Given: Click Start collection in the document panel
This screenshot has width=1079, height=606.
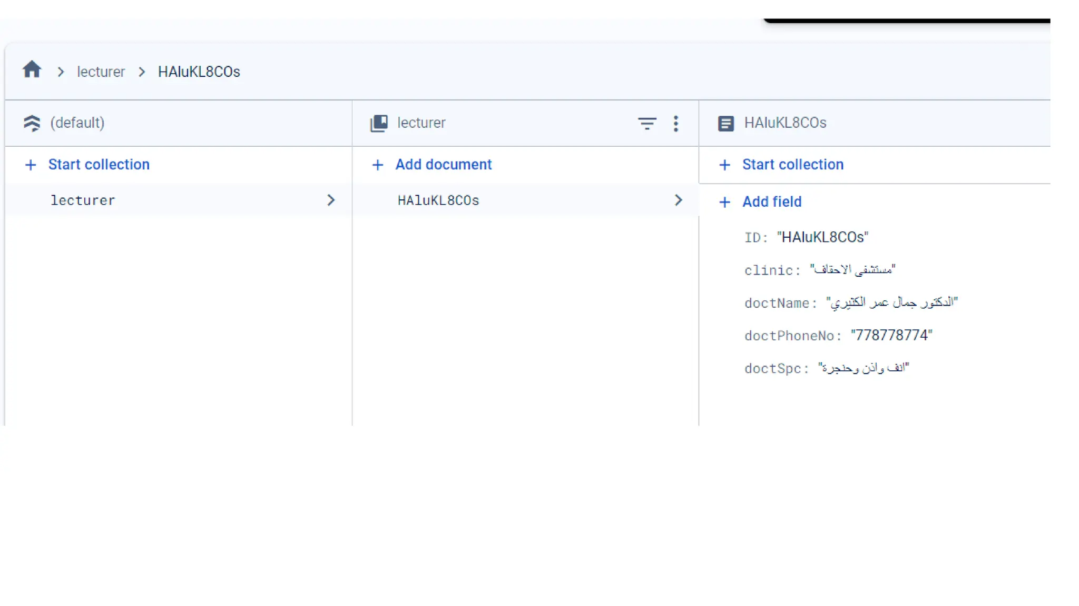Looking at the screenshot, I should point(792,165).
